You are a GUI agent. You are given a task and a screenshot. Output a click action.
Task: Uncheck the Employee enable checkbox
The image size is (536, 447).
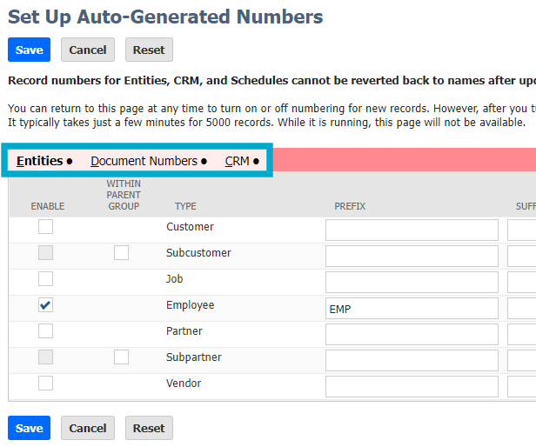45,305
